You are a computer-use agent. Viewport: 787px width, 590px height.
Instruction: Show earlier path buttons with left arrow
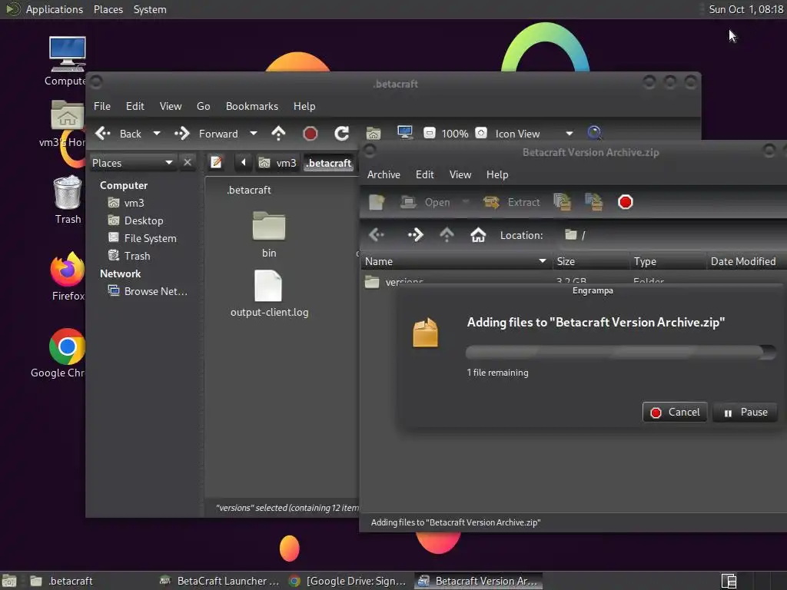244,163
